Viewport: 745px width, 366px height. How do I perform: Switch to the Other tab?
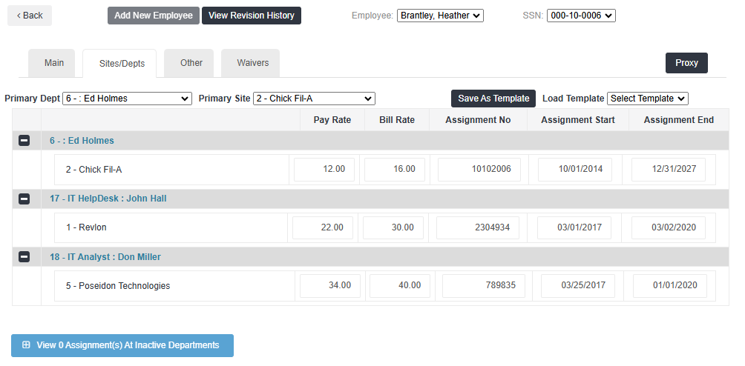[x=191, y=63]
